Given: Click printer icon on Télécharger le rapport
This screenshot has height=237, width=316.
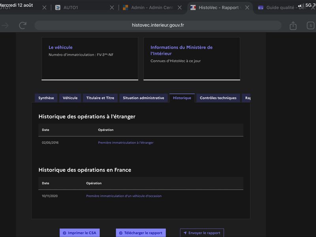Looking at the screenshot, I should 121,233.
